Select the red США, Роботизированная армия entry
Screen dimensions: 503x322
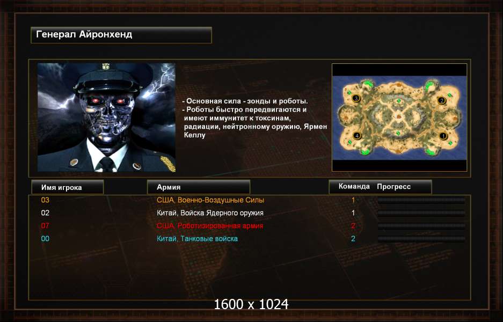point(210,226)
